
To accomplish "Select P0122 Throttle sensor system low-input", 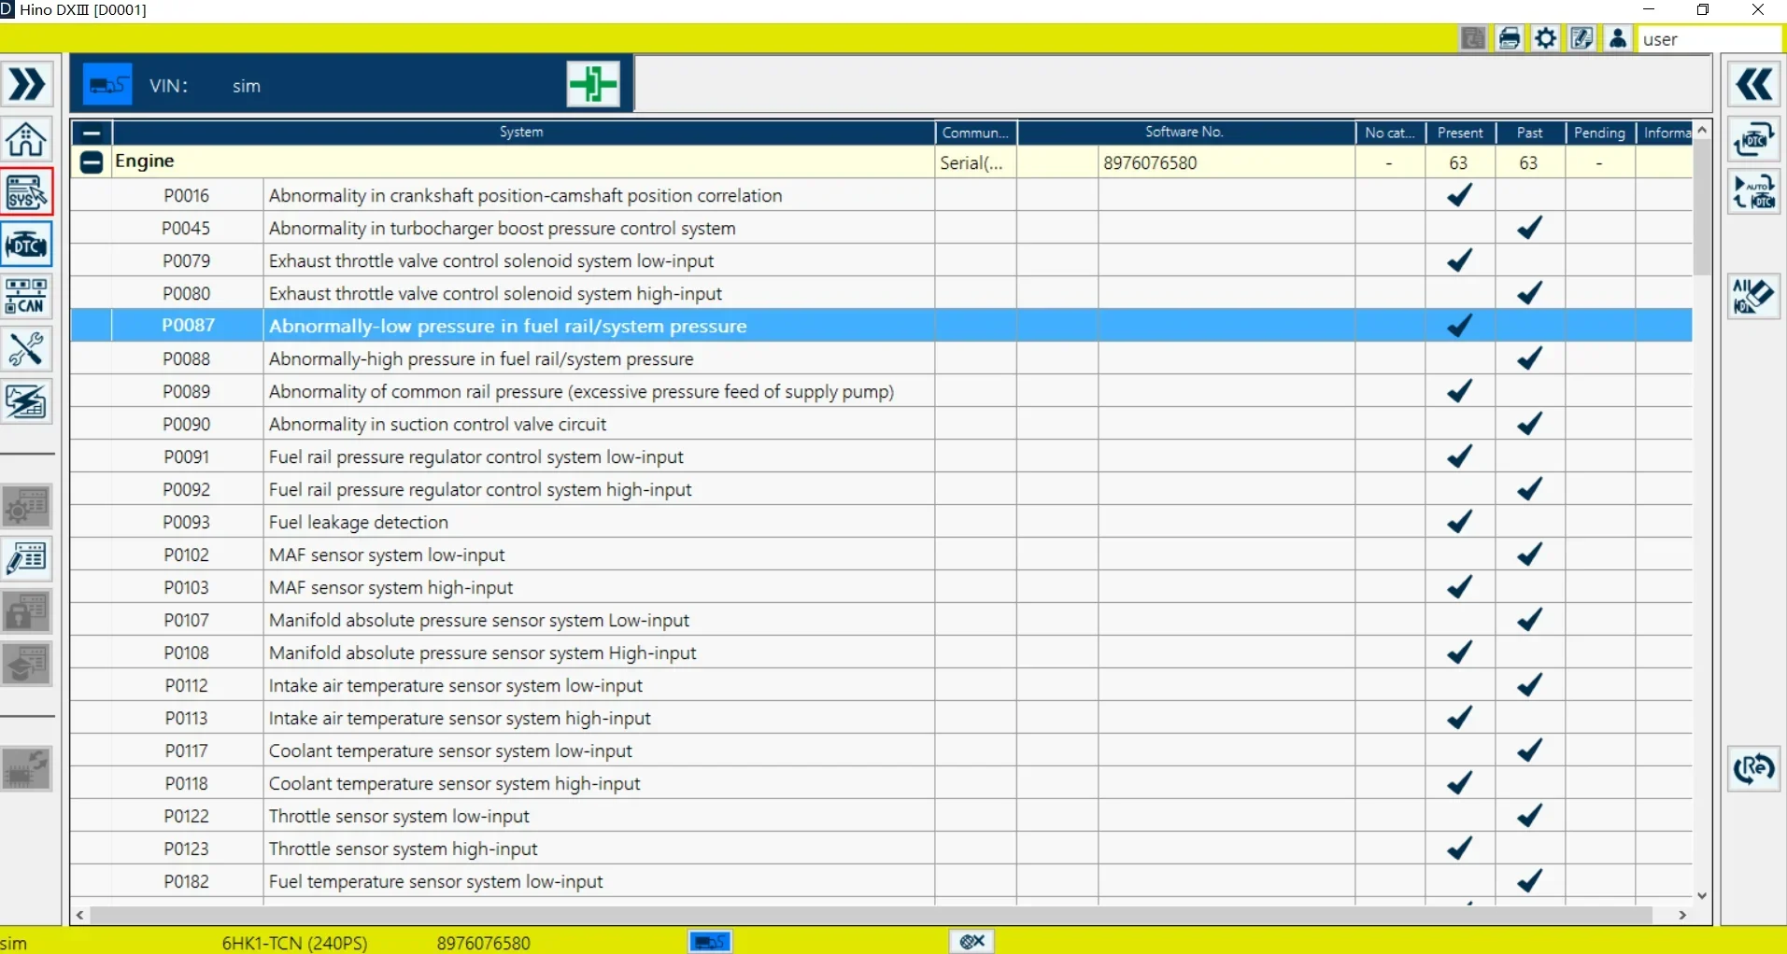I will coord(882,816).
